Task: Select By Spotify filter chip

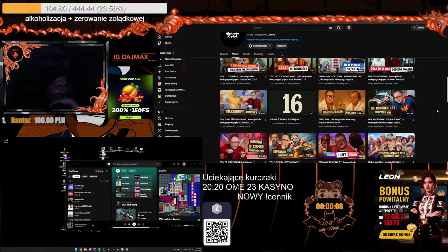Action: click(x=93, y=176)
